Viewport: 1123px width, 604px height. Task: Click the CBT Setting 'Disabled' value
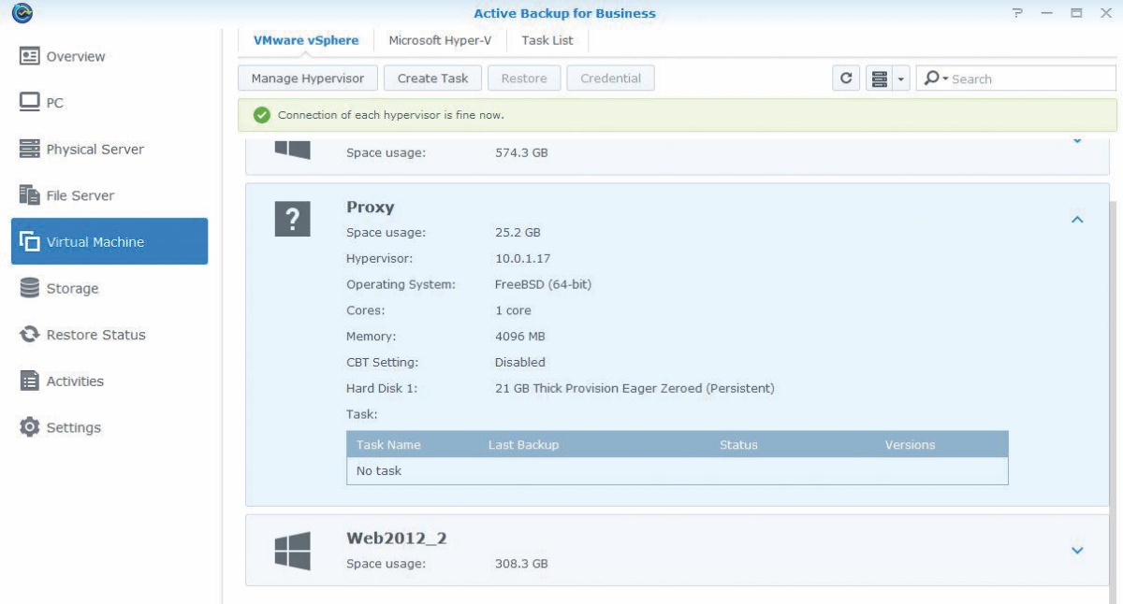520,362
